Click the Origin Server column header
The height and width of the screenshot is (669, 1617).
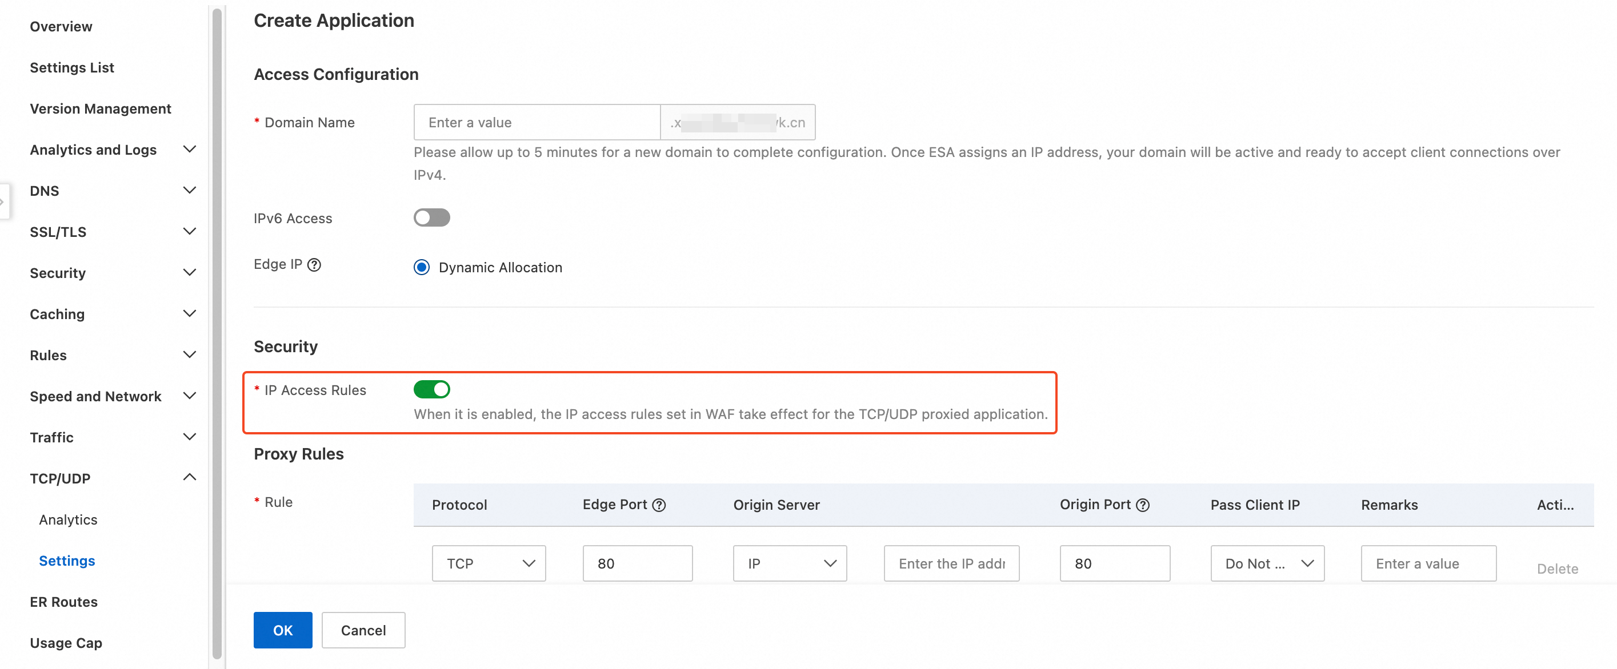coord(776,505)
